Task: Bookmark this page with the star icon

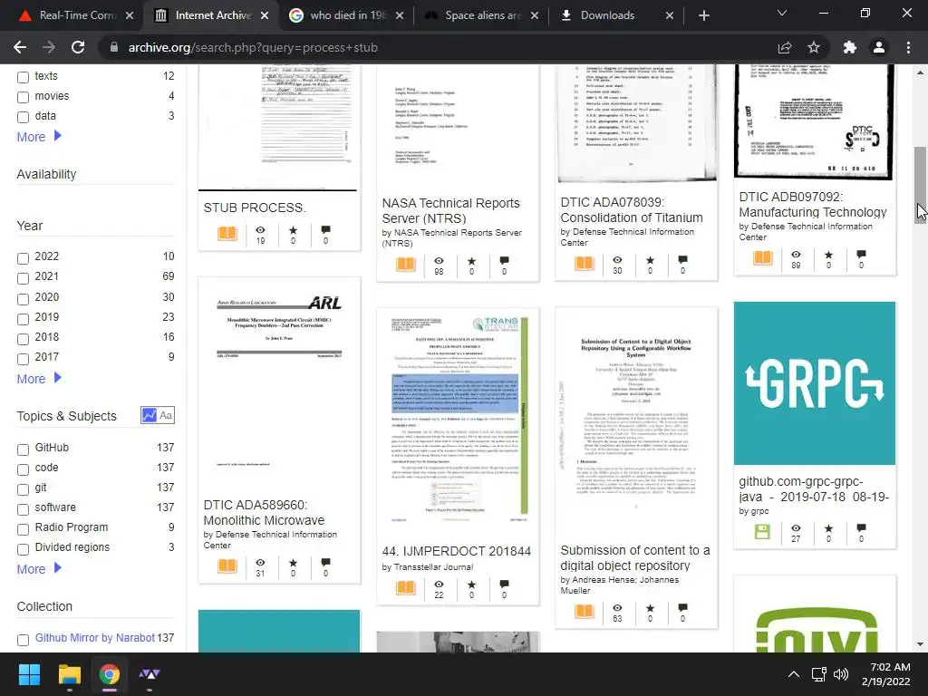Action: (x=814, y=47)
